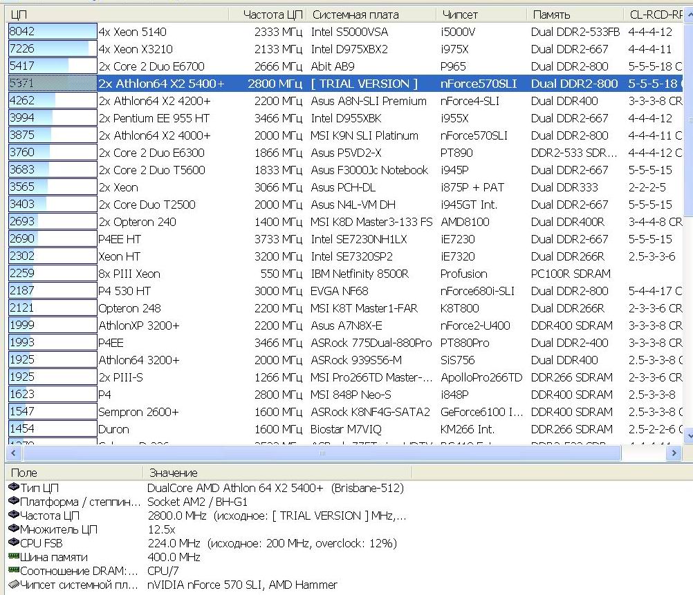Click the CPU icon beside CPU FSB

(14, 543)
